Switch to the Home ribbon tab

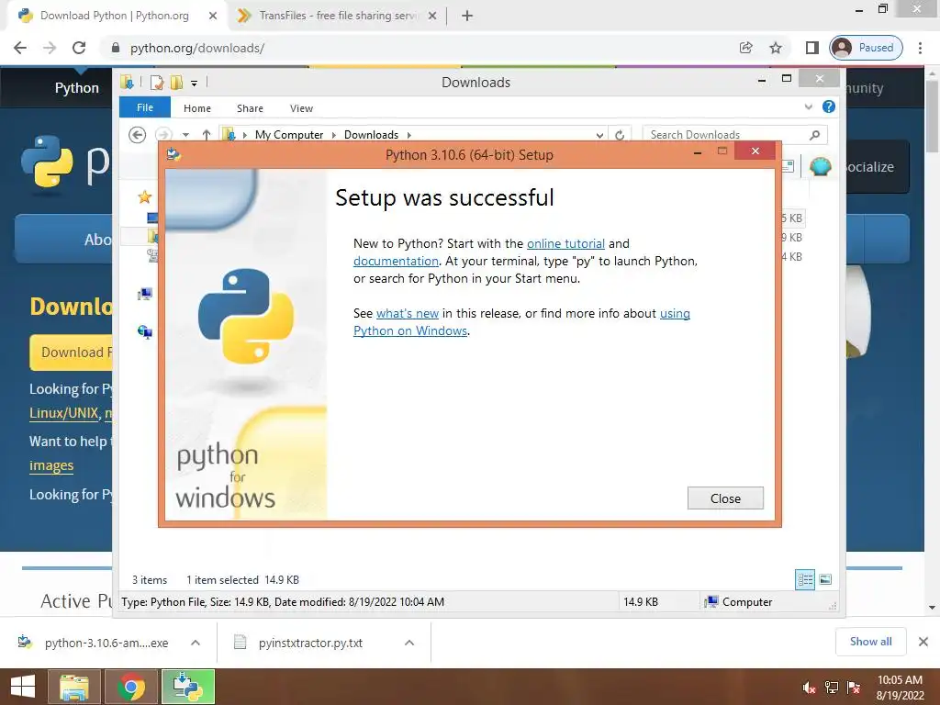click(x=197, y=108)
